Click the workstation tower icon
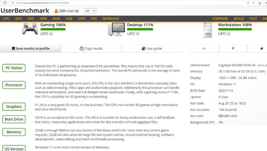Viewport: 267px width, 151px height. 208,30
